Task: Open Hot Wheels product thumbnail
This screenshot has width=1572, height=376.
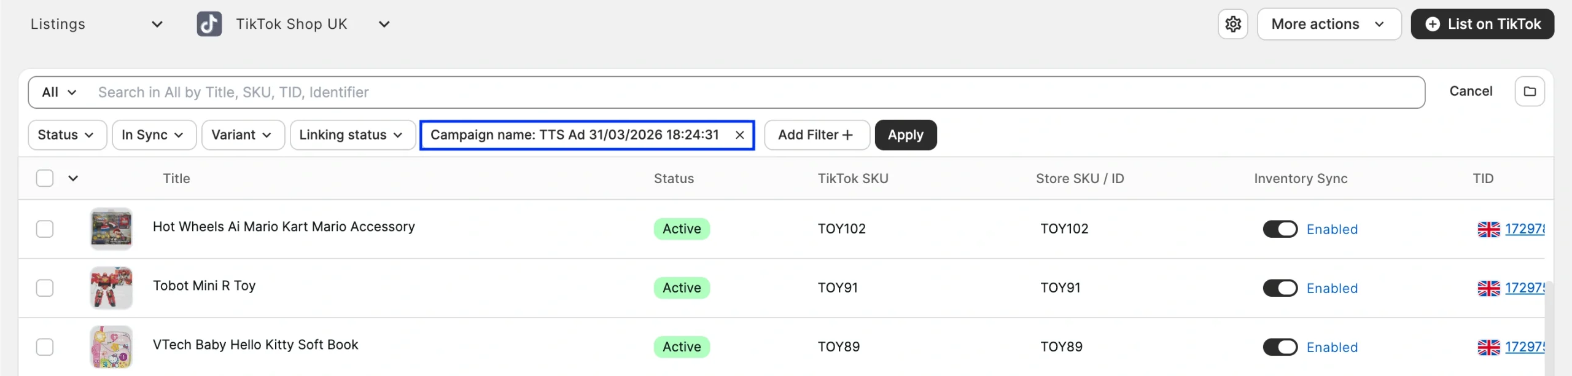Action: tap(111, 229)
